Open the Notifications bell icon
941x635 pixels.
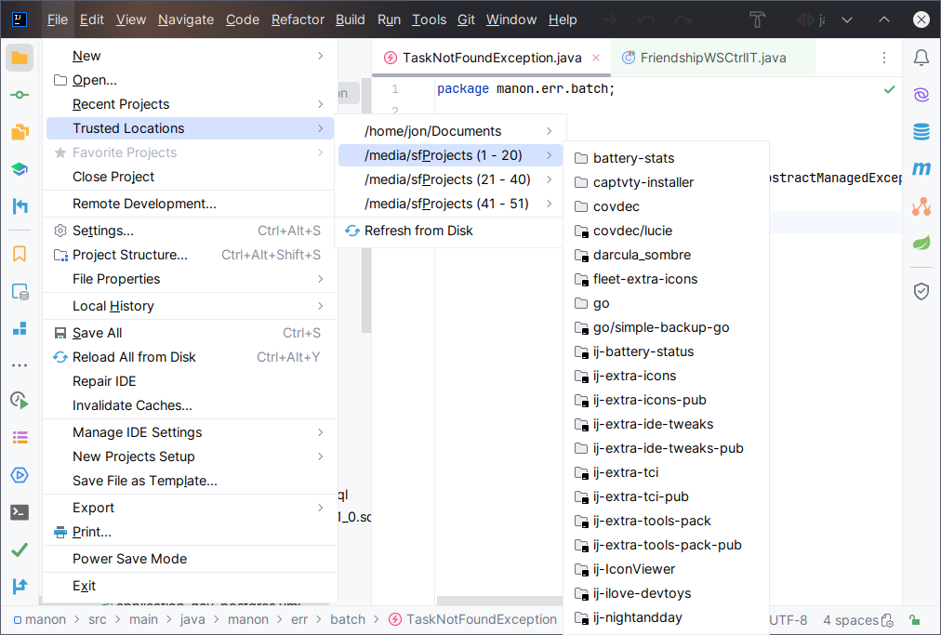click(921, 58)
